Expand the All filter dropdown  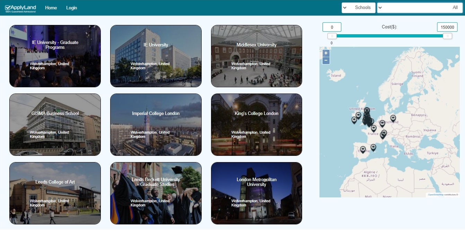[420, 8]
